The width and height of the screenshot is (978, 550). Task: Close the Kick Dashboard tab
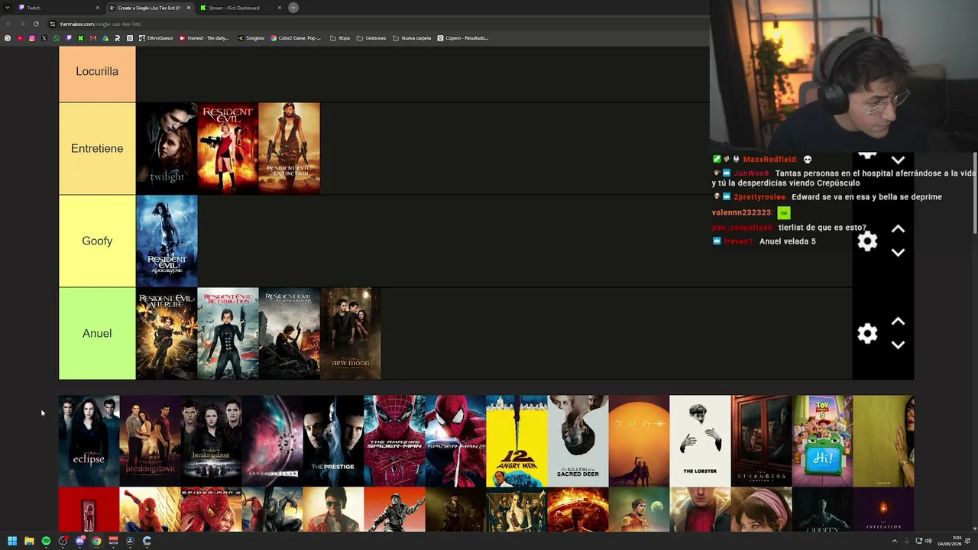pos(280,8)
